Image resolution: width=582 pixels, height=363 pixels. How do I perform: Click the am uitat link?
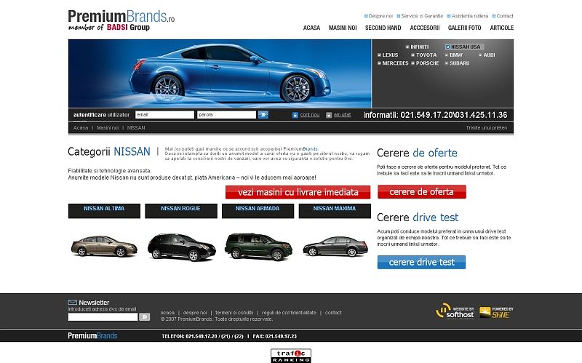click(x=342, y=115)
